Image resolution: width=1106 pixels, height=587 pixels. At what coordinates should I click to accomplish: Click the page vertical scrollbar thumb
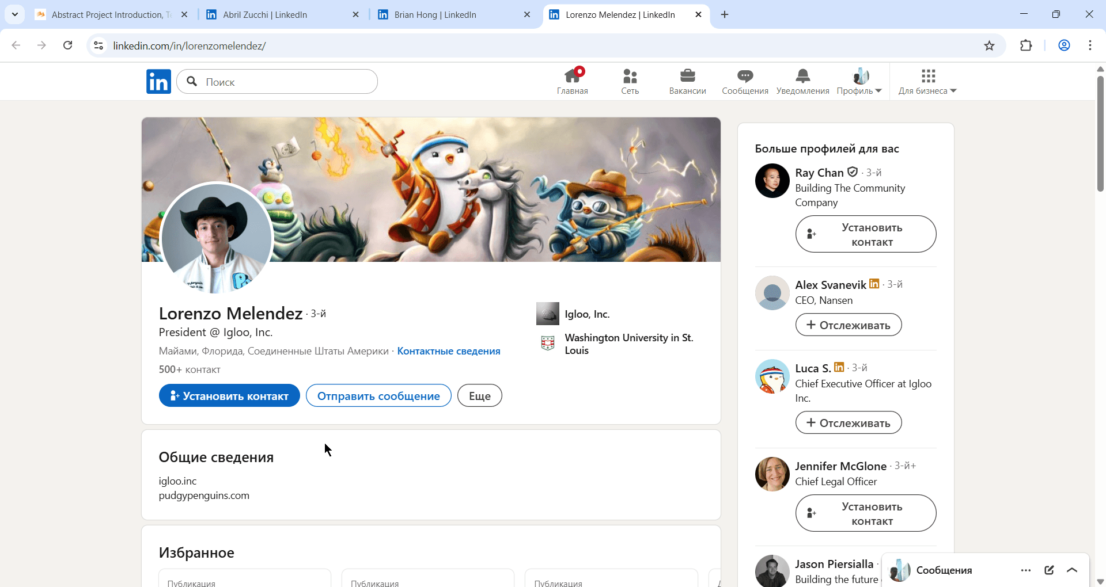point(1100,134)
